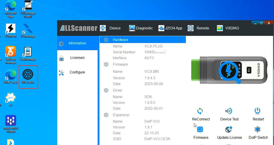Click the Firmware chip icon
This screenshot has height=145, width=274.
coord(200,130)
